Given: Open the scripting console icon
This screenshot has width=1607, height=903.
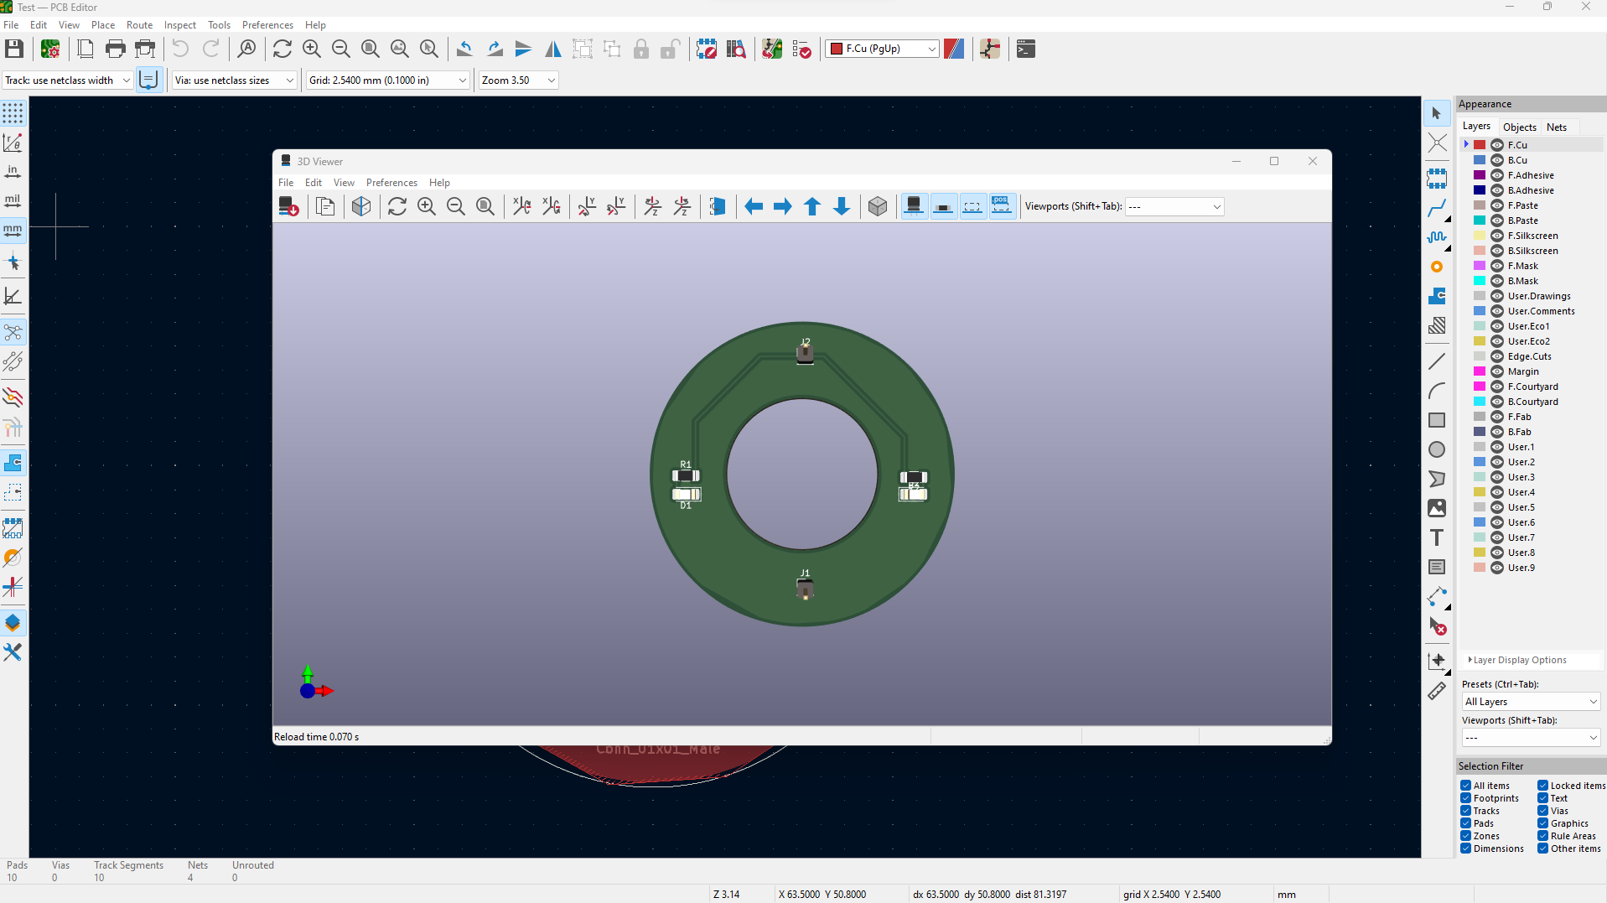Looking at the screenshot, I should pos(1025,49).
